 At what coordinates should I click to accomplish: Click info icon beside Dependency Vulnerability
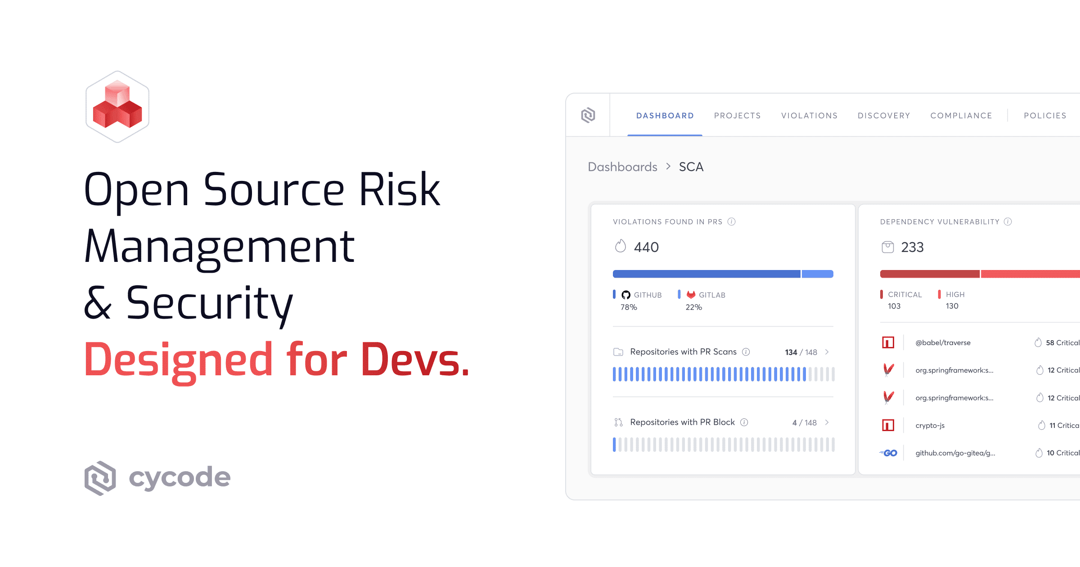coord(1008,221)
